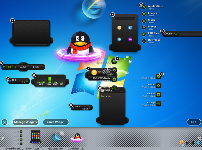Click the Manage Widgets button
Viewport: 202px width, 150px height.
(26, 122)
